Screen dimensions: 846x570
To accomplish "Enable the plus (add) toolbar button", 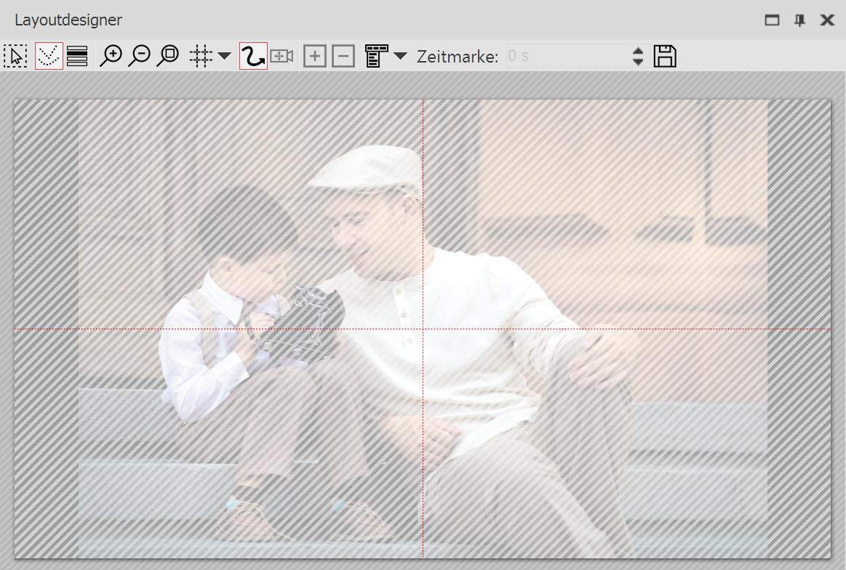I will point(314,55).
